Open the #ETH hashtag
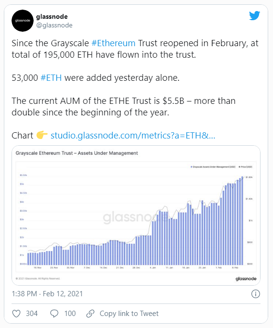 pyautogui.click(x=51, y=78)
